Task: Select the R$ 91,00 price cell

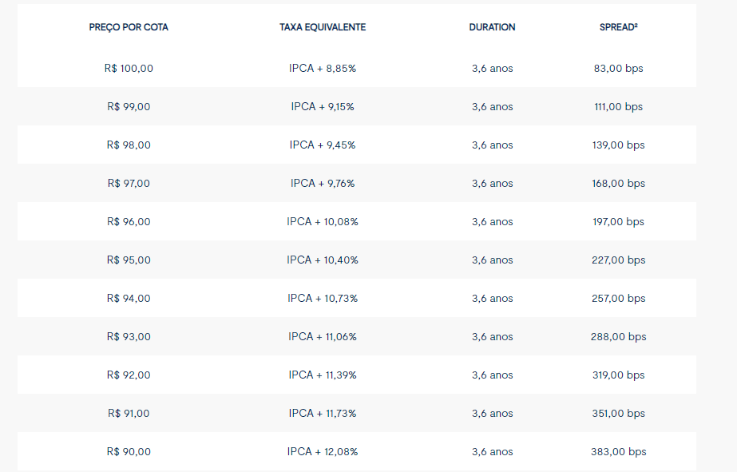Action: tap(129, 413)
